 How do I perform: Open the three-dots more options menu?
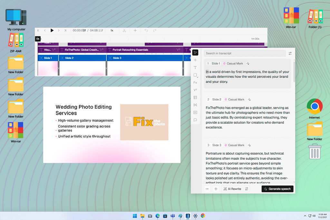(x=207, y=189)
